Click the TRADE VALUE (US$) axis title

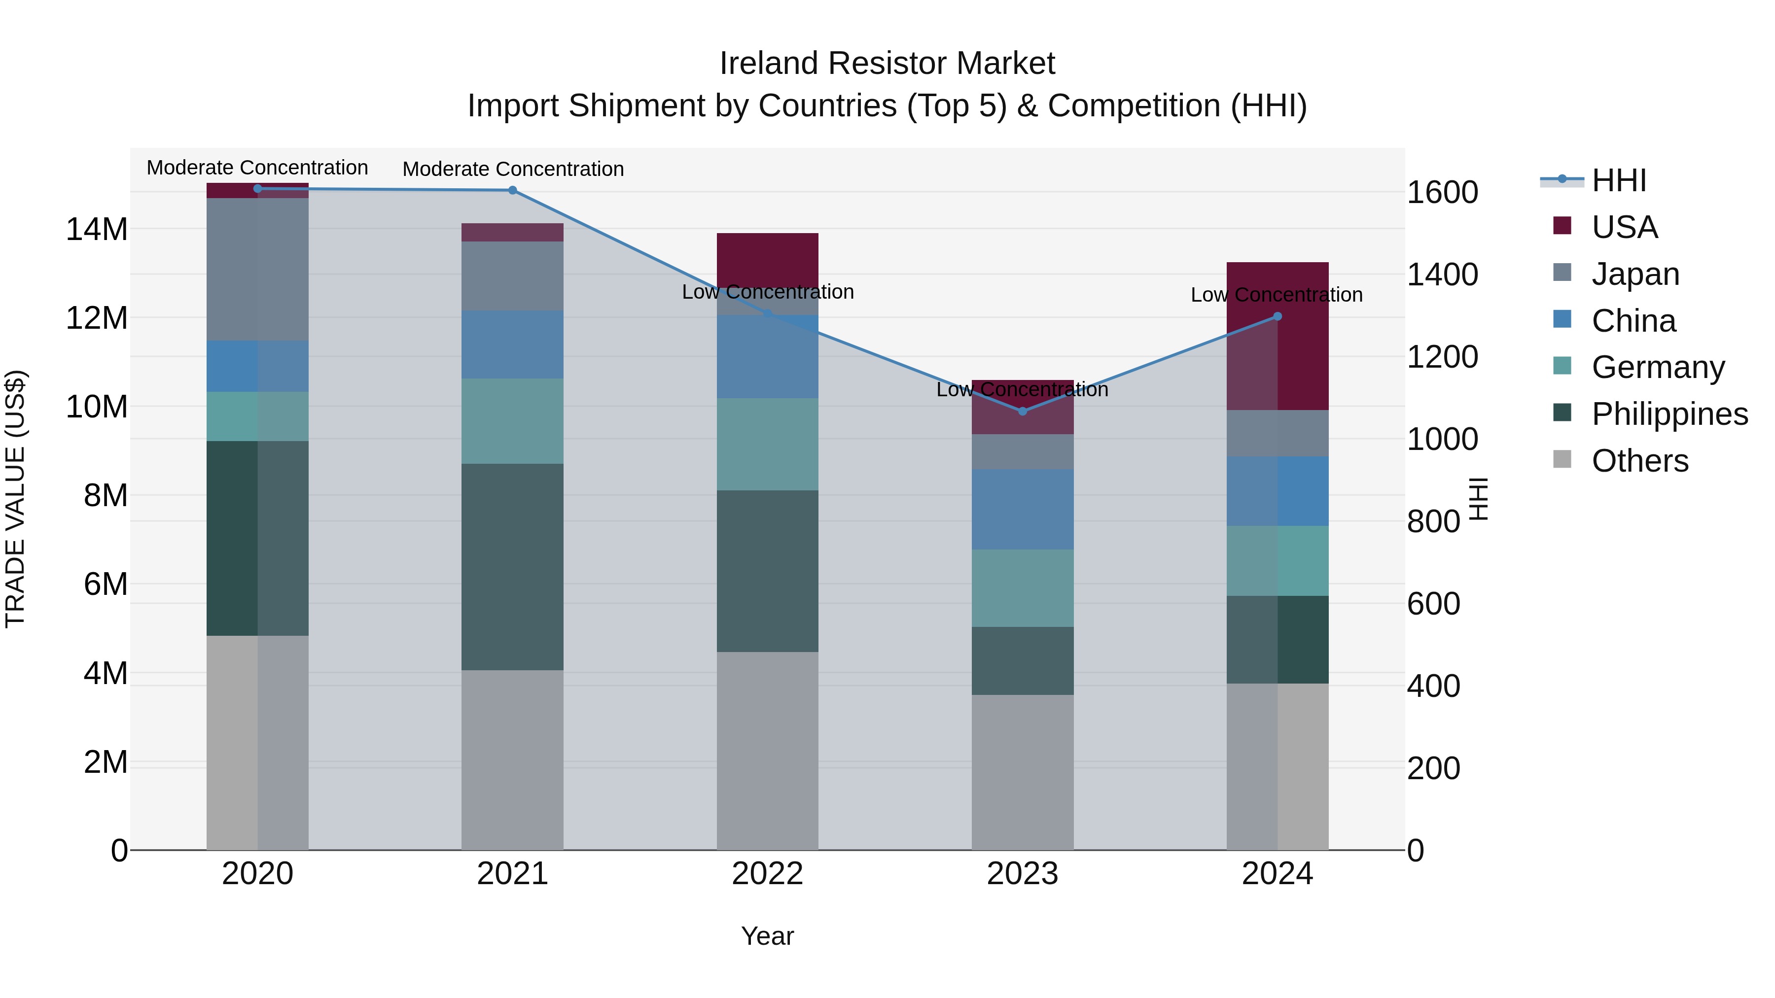[x=15, y=499]
